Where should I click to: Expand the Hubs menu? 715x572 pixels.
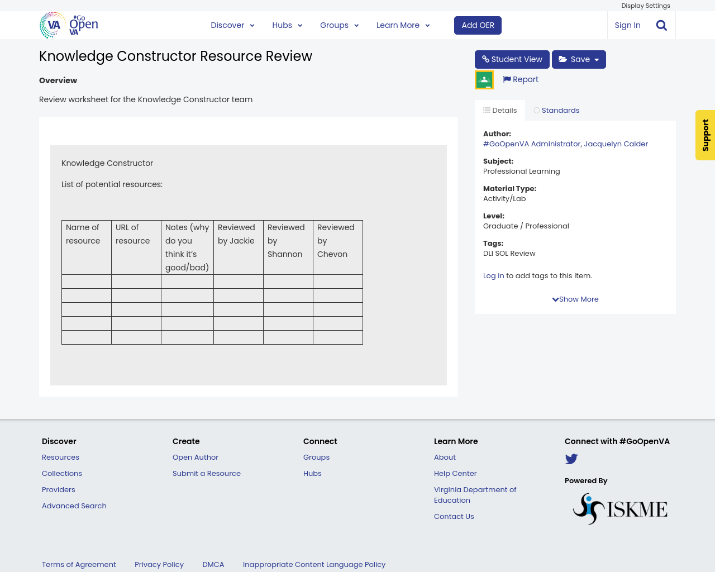coord(287,25)
